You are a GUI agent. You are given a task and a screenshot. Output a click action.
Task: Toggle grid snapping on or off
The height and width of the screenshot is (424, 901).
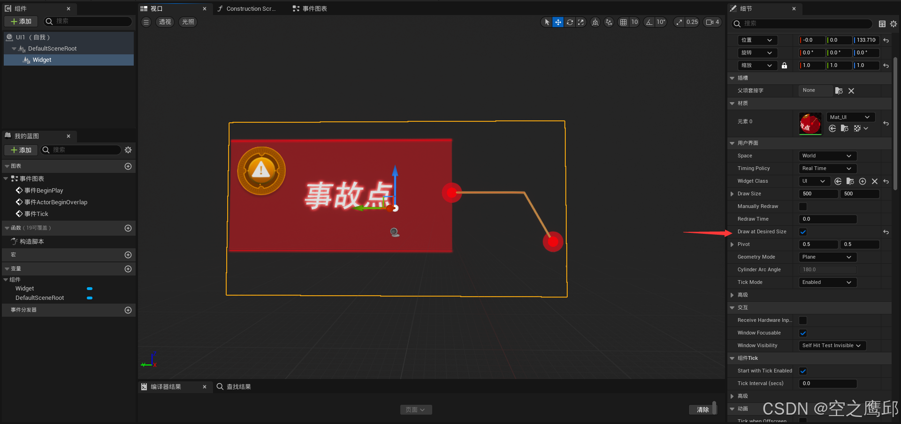click(x=624, y=22)
